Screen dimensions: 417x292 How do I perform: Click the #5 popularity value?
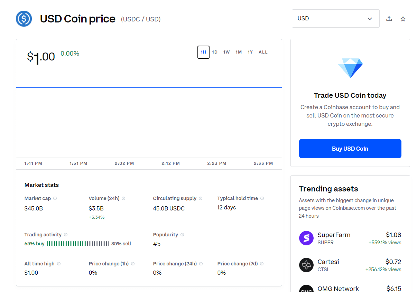(157, 244)
